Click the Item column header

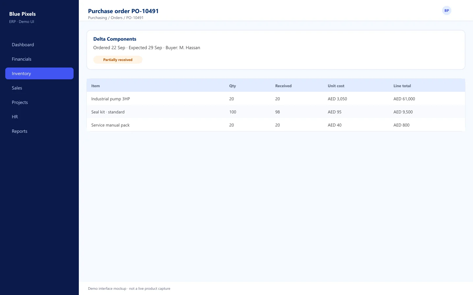click(x=95, y=86)
